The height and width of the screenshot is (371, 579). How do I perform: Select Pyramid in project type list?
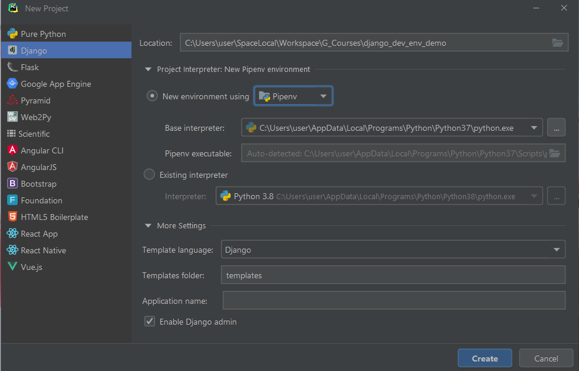(66, 100)
